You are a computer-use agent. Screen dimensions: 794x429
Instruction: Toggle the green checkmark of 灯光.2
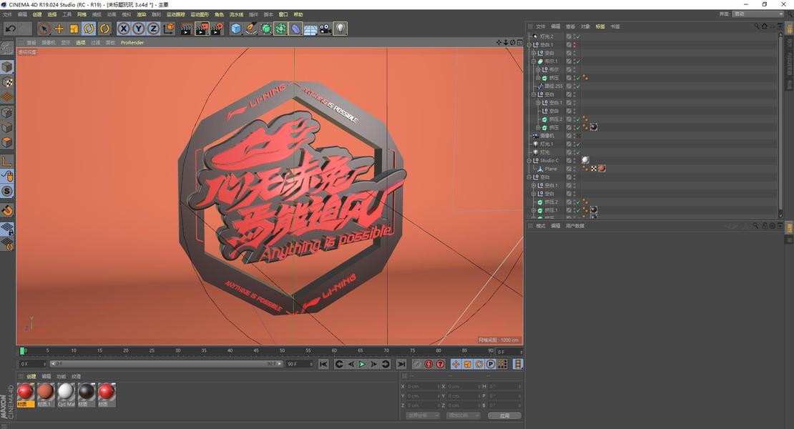click(x=578, y=36)
